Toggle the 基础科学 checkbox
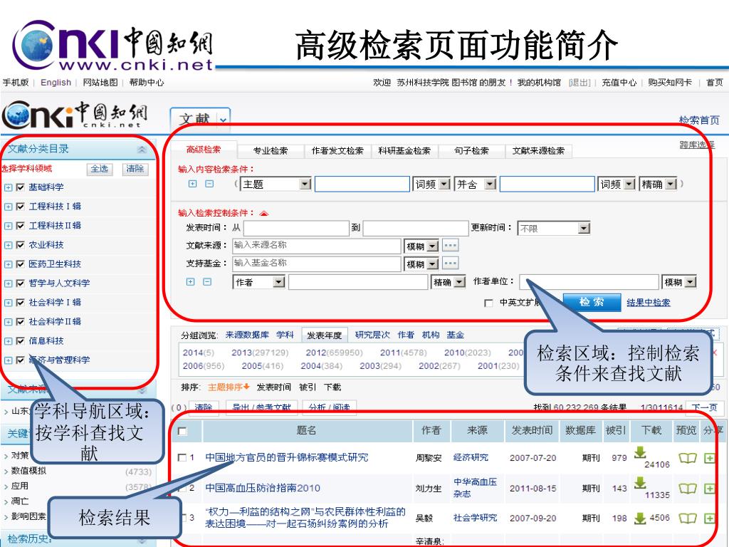 pyautogui.click(x=21, y=187)
